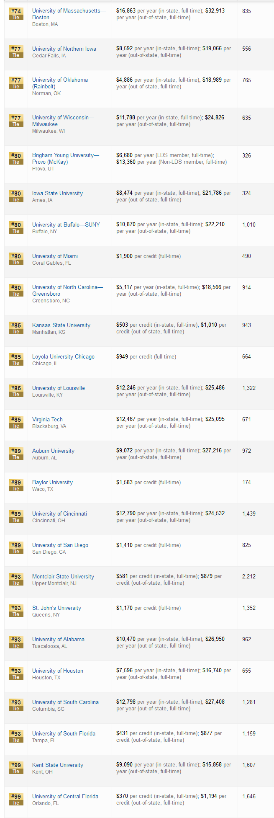Open Kansas State University link
The height and width of the screenshot is (818, 274).
(x=61, y=325)
